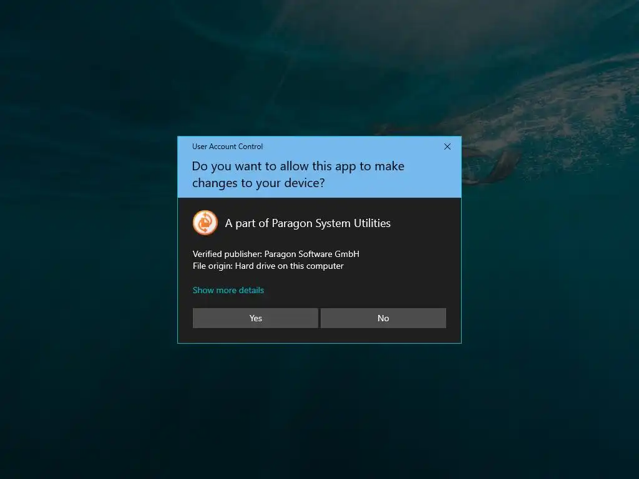Click the orange Paragon app icon
This screenshot has width=639, height=479.
click(x=205, y=223)
